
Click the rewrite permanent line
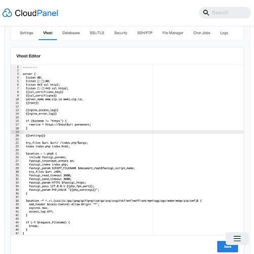coord(60,124)
